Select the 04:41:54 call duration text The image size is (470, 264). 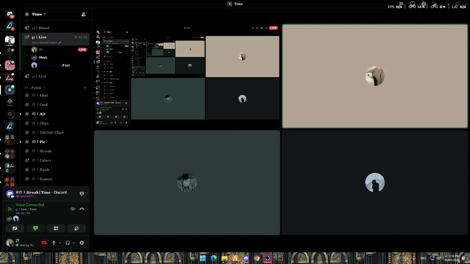pyautogui.click(x=23, y=213)
